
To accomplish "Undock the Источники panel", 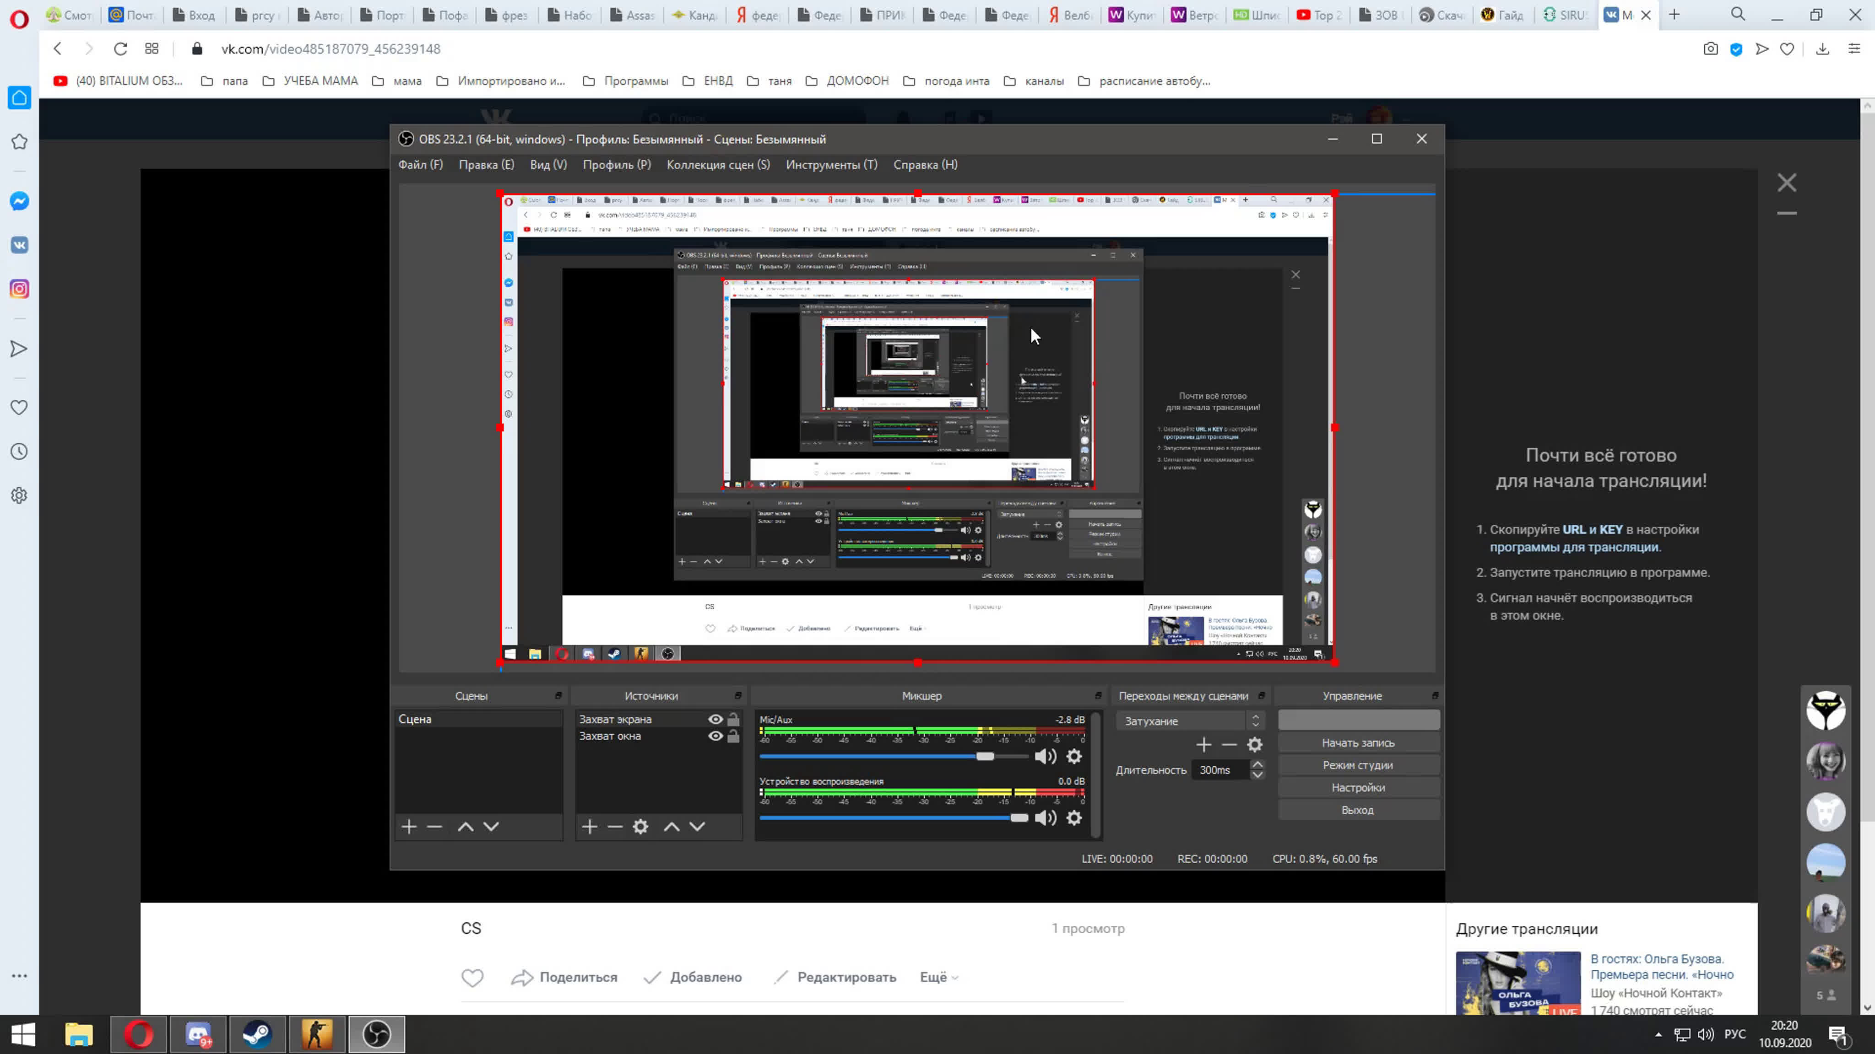I will tap(738, 695).
